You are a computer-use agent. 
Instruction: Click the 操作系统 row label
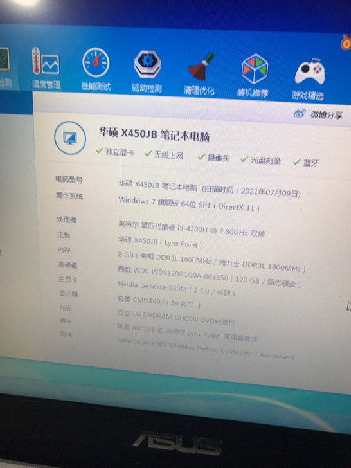[x=69, y=195]
